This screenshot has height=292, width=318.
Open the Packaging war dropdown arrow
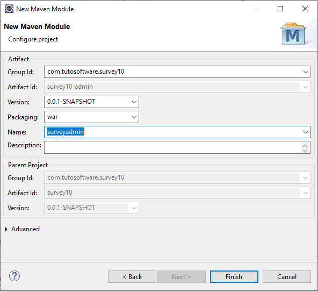(134, 117)
